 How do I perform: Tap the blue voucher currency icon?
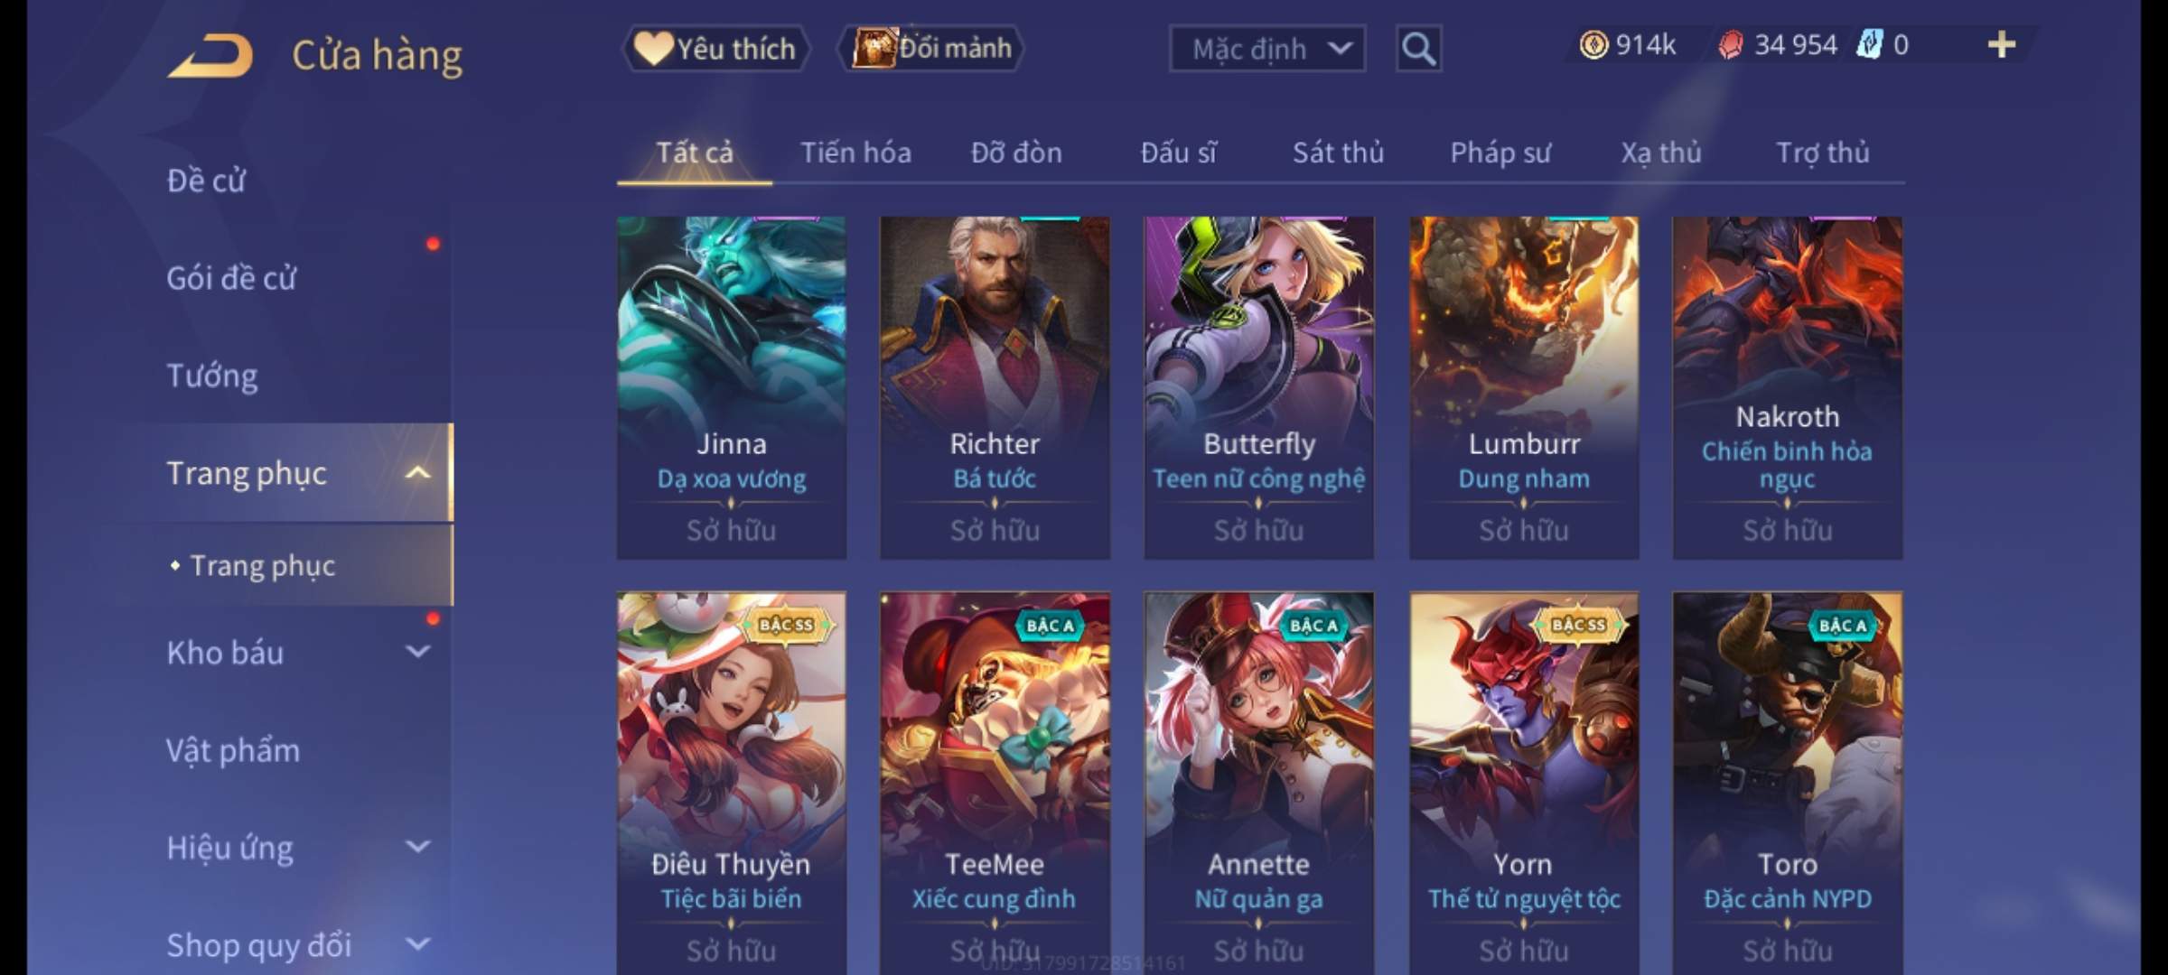click(x=1869, y=44)
